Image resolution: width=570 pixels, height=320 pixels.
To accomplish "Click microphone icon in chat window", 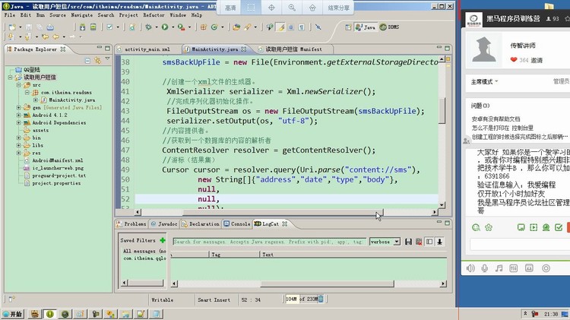I will [x=485, y=268].
